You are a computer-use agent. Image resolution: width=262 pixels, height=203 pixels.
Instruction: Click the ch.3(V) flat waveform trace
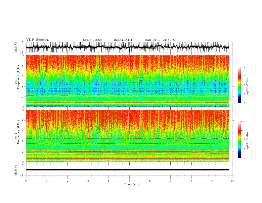coord(127,170)
